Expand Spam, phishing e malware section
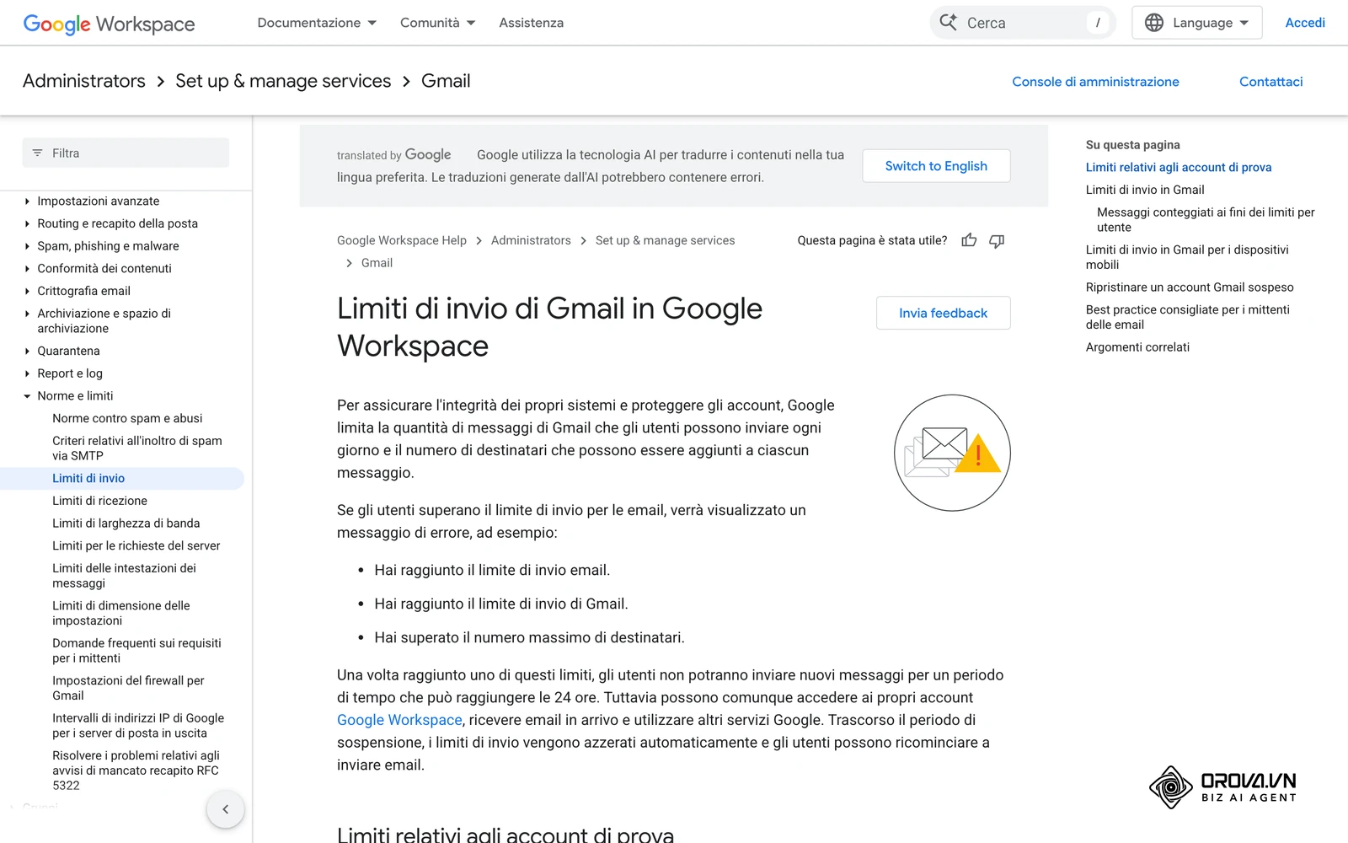Screen dimensions: 1348x843 (x=27, y=246)
